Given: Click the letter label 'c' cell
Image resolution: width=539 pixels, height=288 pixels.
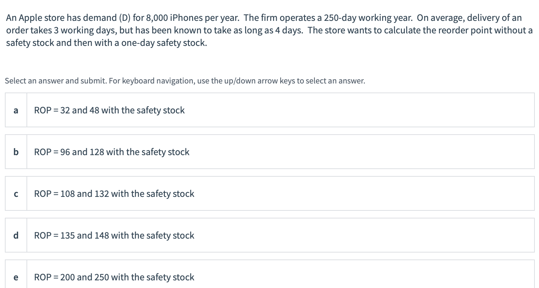Looking at the screenshot, I should tap(16, 193).
